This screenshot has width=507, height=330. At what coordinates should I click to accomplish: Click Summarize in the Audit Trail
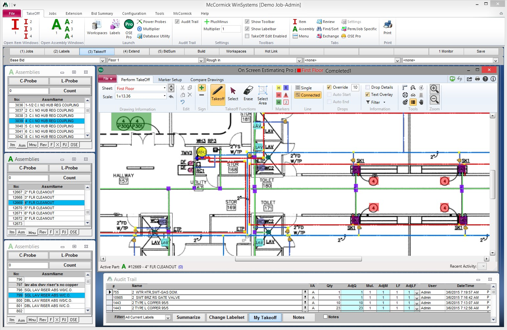[188, 318]
